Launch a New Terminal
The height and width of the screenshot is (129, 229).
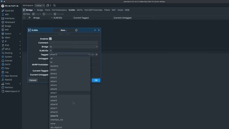tap(11, 76)
